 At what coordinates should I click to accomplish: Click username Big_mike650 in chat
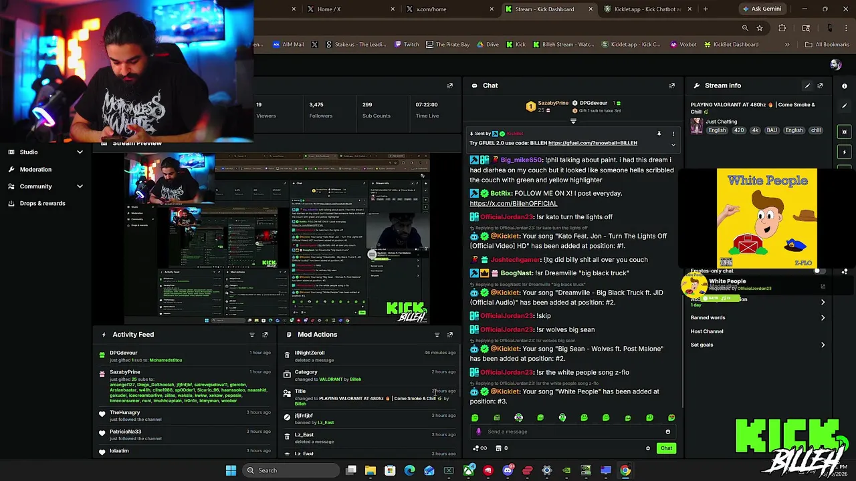[x=522, y=160]
